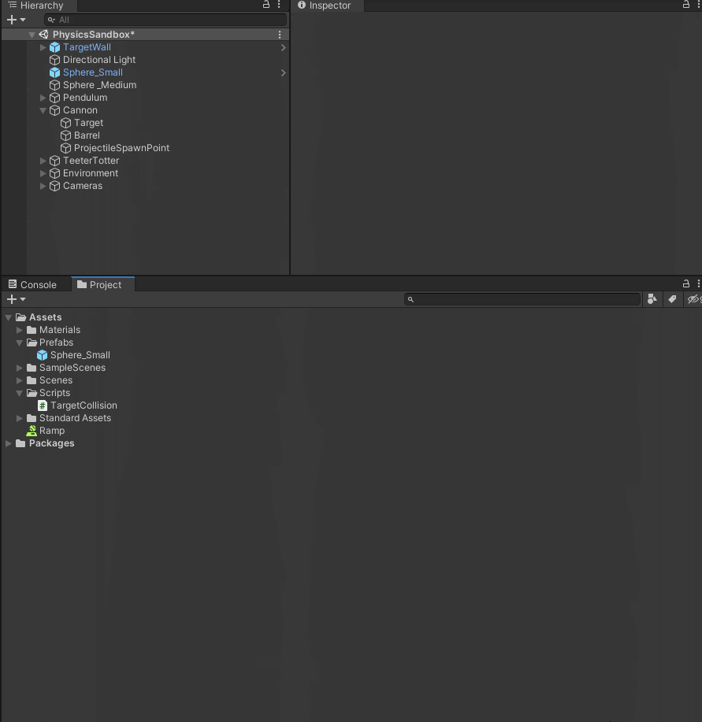This screenshot has width=702, height=722.
Task: Select the TargetCollision script icon
Action: click(x=43, y=405)
